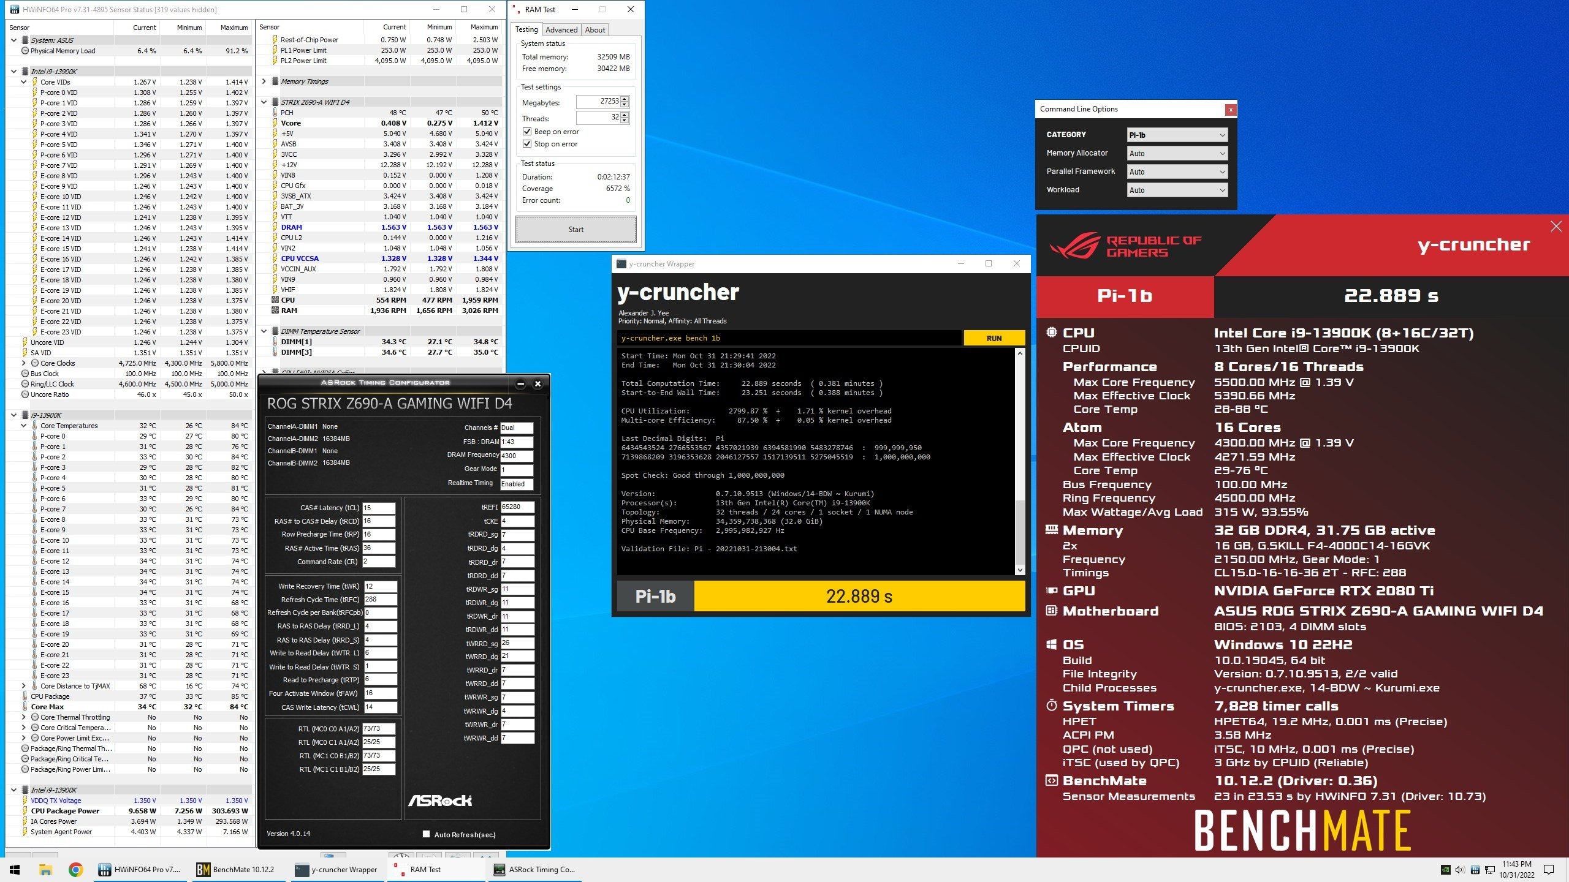Switch to the About tab in RAM Test
The height and width of the screenshot is (882, 1569).
(x=595, y=30)
